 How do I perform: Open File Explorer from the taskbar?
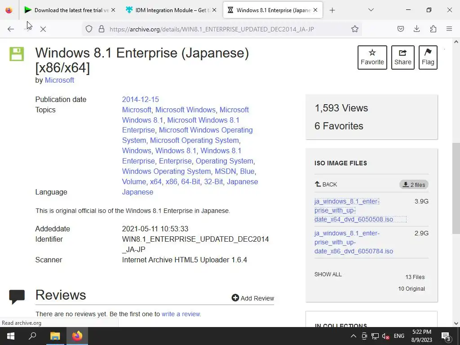(55, 336)
